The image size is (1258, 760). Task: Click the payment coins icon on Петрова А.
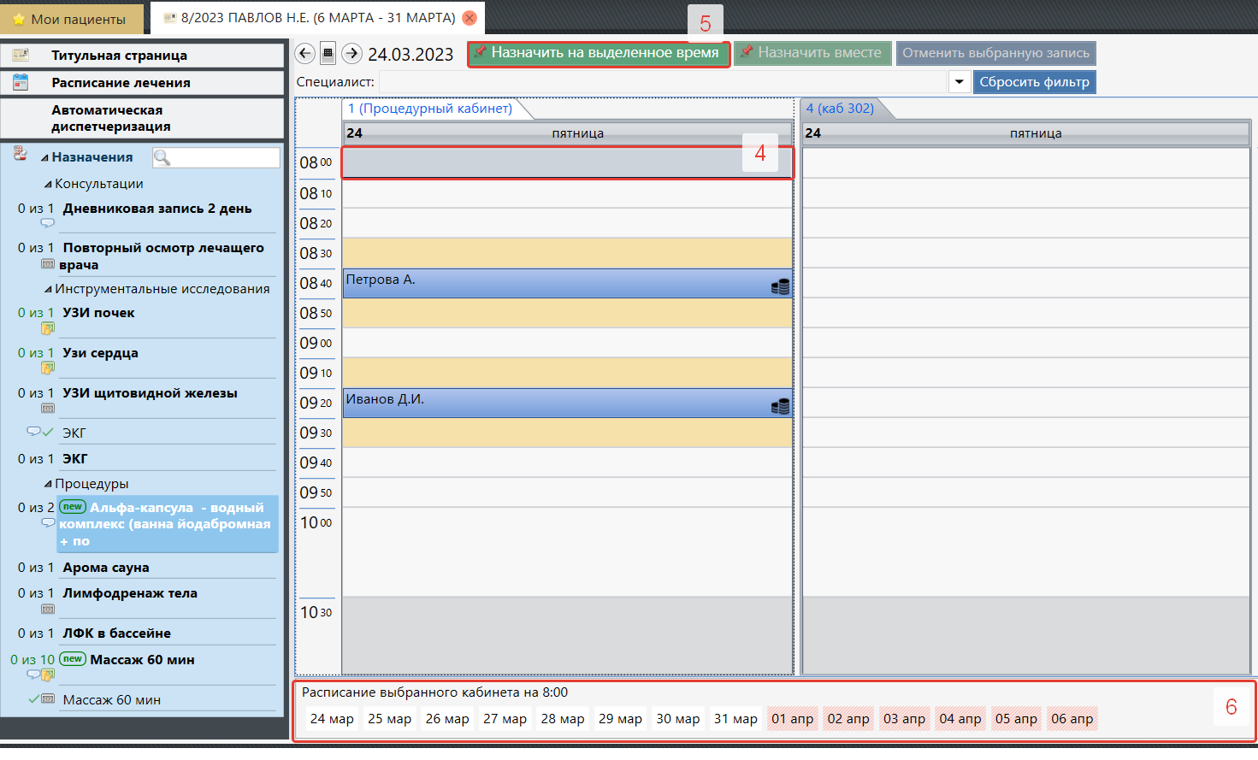pos(780,287)
